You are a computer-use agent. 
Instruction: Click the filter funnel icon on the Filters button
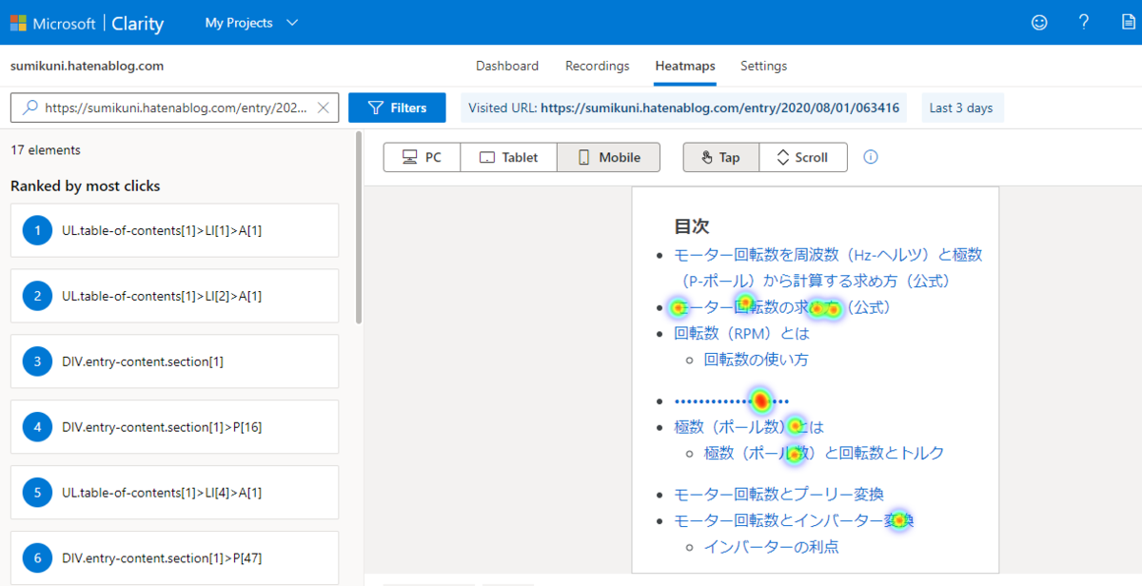click(374, 107)
